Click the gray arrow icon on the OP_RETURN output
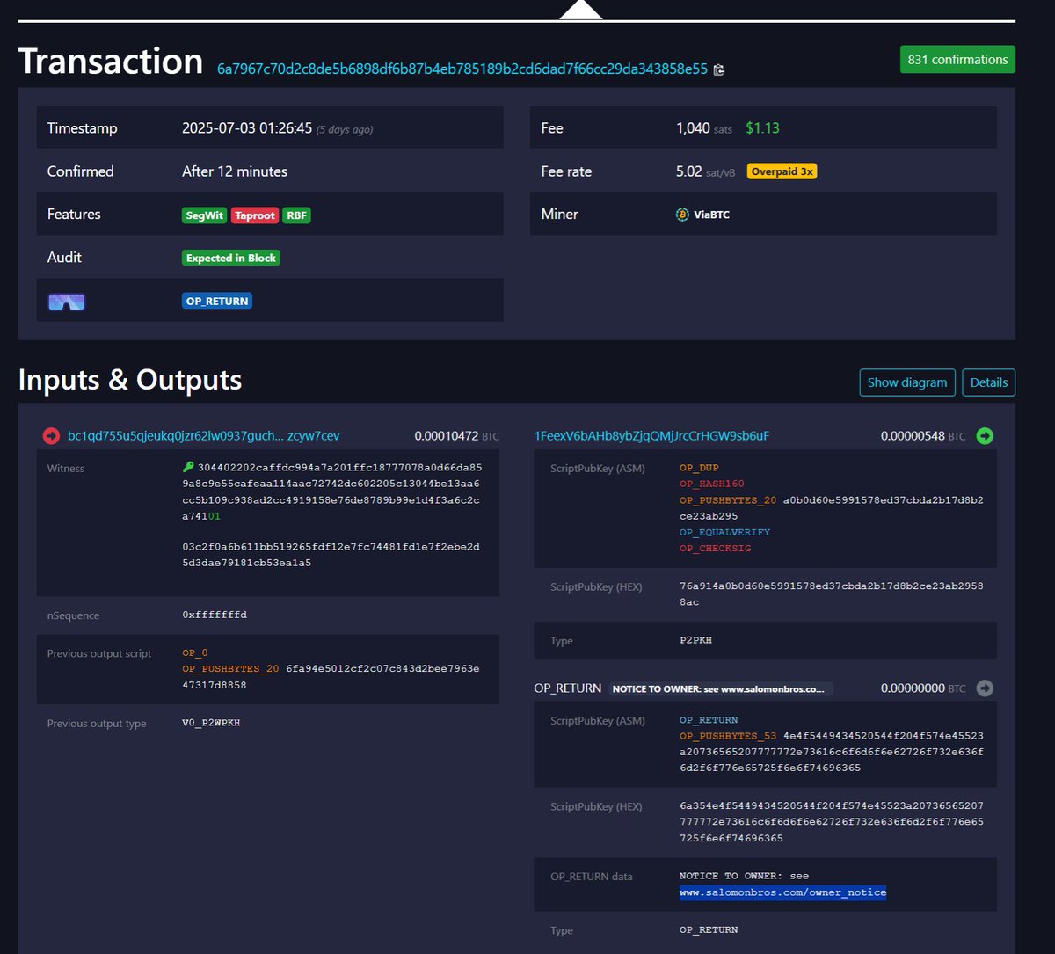 pos(985,688)
